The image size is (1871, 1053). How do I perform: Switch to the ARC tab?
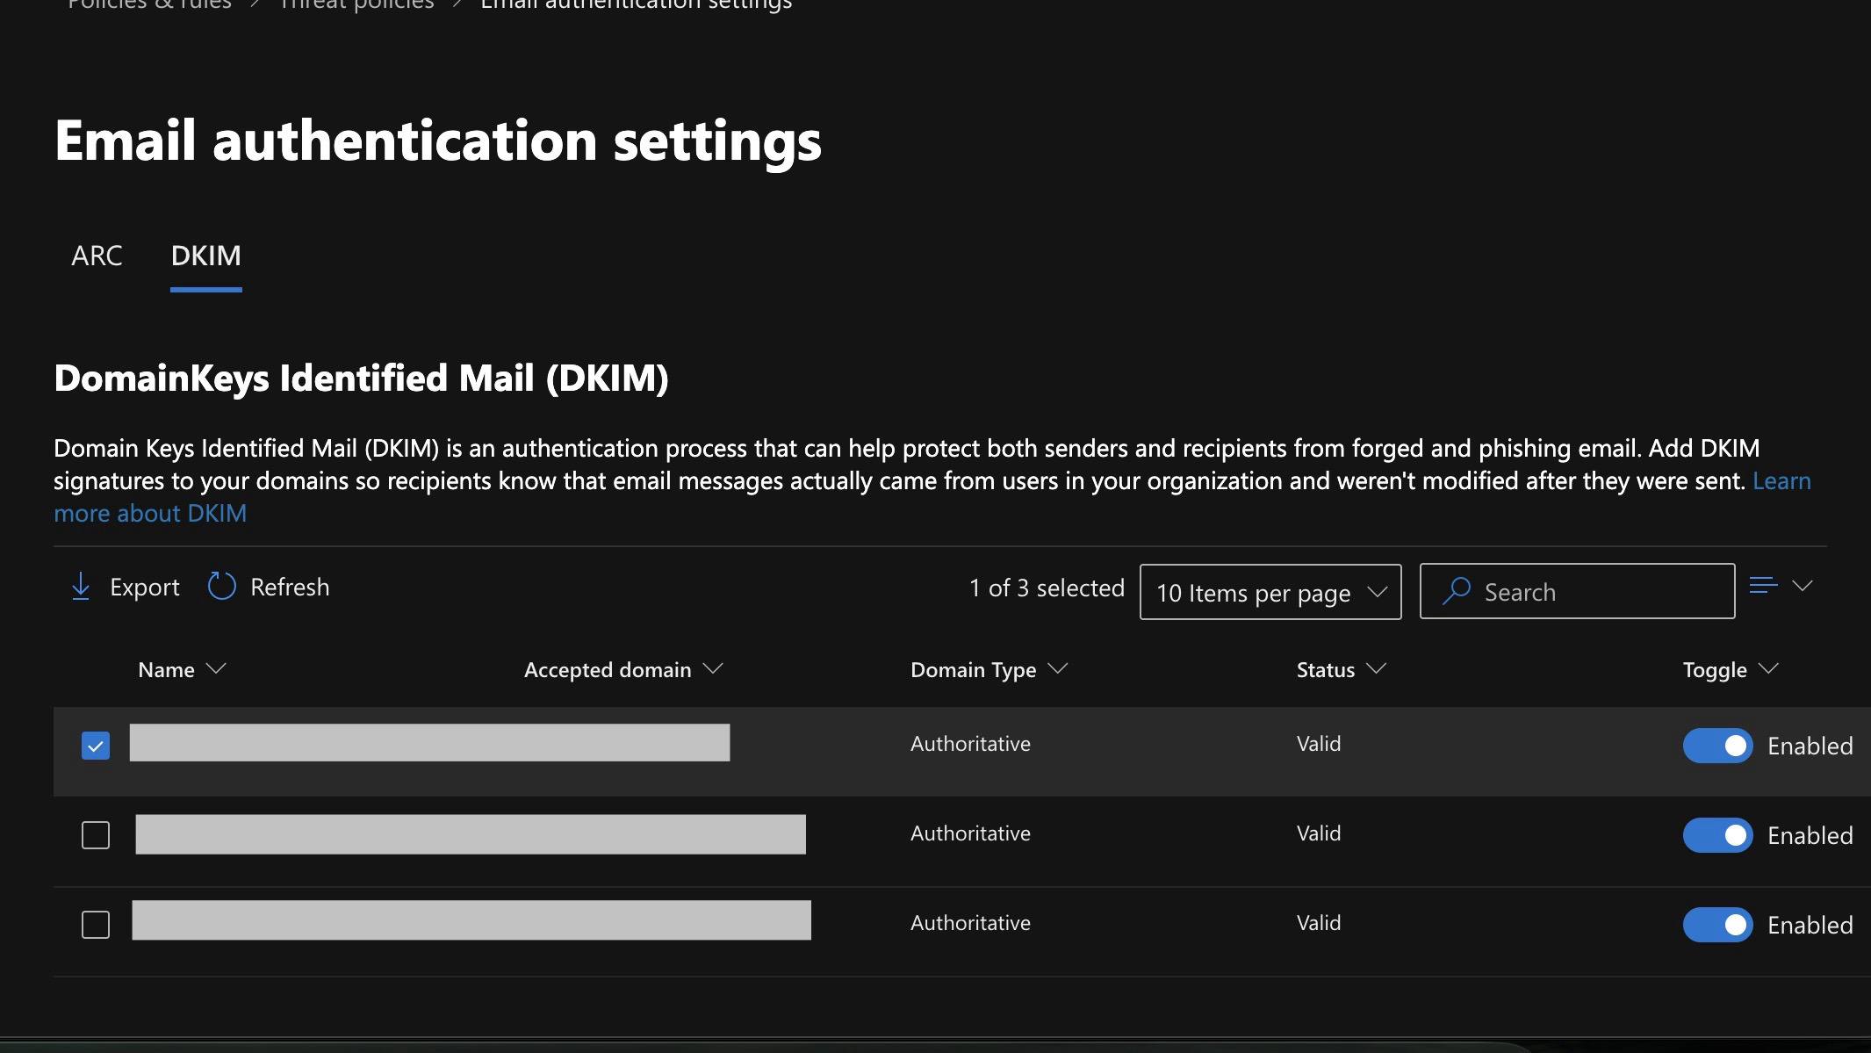97,256
